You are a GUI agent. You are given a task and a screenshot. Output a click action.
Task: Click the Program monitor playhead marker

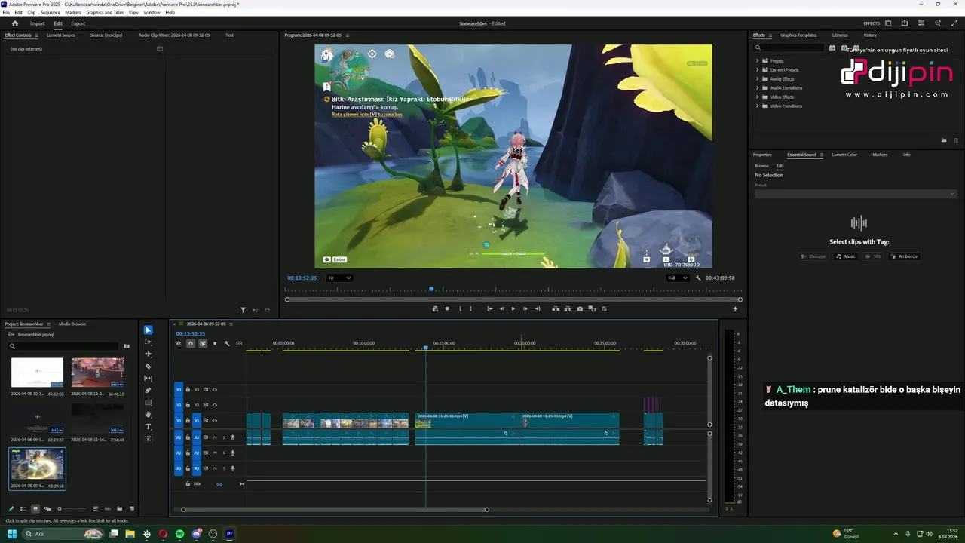point(431,289)
